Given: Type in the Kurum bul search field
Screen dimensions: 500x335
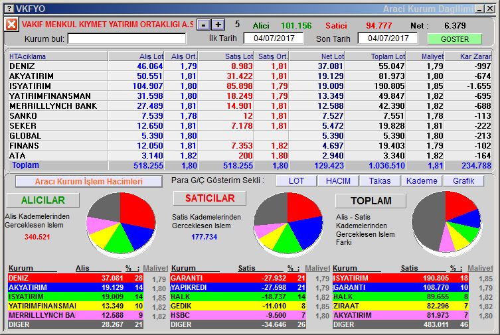Looking at the screenshot, I should (126, 38).
